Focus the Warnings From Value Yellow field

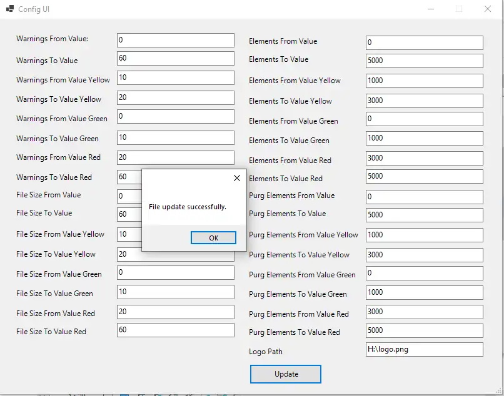pyautogui.click(x=176, y=77)
